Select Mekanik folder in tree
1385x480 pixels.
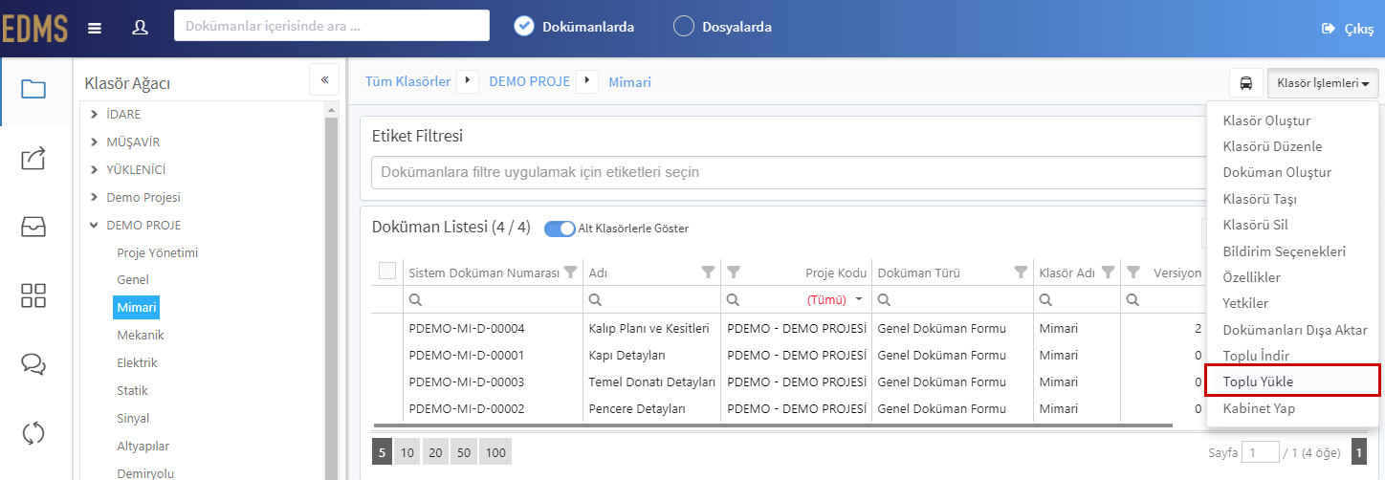click(x=141, y=336)
